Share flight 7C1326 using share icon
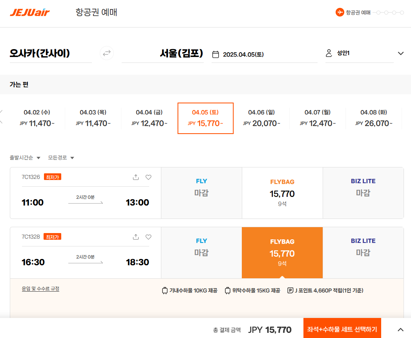 tap(136, 177)
